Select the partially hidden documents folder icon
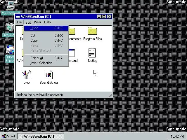The image size is (187, 140). click(x=72, y=31)
